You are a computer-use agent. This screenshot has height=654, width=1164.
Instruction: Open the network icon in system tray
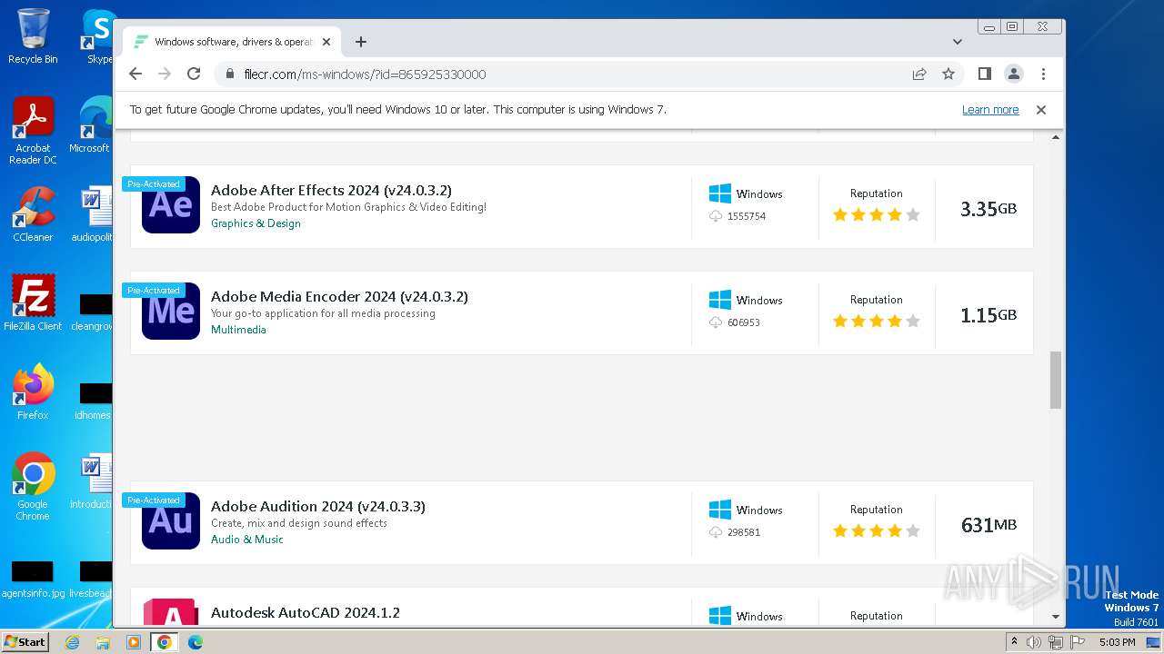click(1055, 642)
